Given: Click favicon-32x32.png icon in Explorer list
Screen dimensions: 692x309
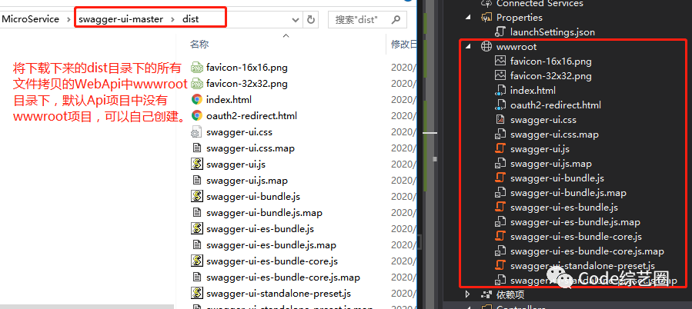Looking at the screenshot, I should click(x=197, y=83).
